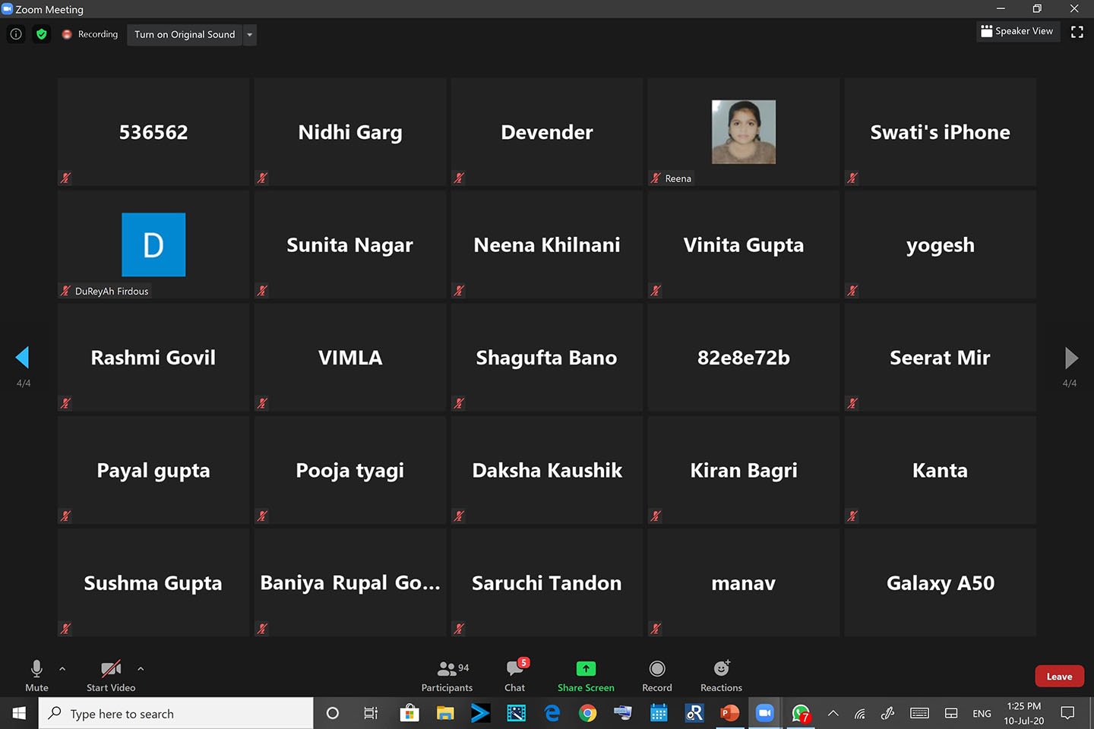
Task: Open the Reactions menu
Action: pos(721,675)
